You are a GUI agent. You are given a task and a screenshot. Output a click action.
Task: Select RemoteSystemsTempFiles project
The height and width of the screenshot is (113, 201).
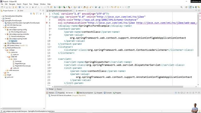14,16
